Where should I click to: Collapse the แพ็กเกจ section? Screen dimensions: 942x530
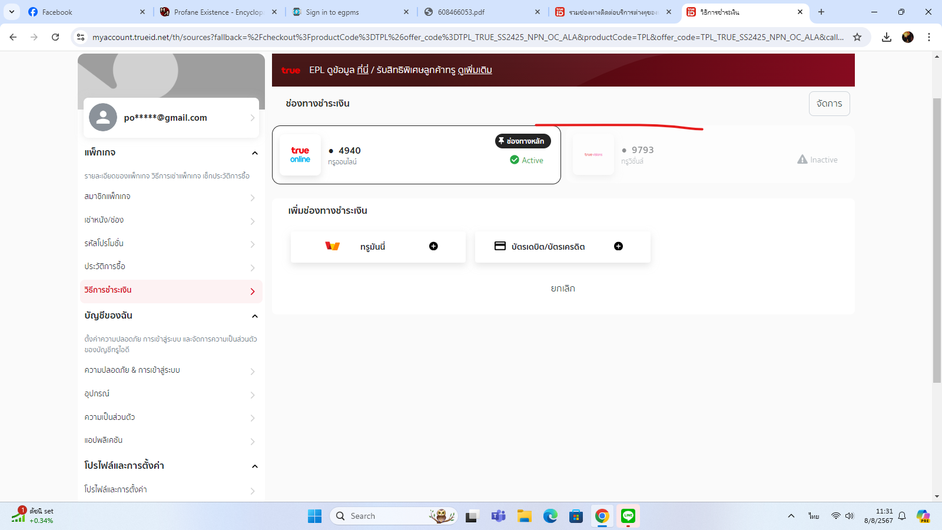[255, 153]
